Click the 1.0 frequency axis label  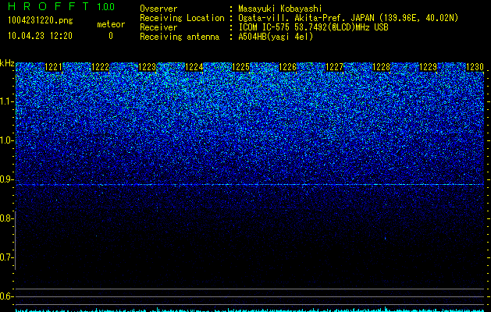(7, 140)
